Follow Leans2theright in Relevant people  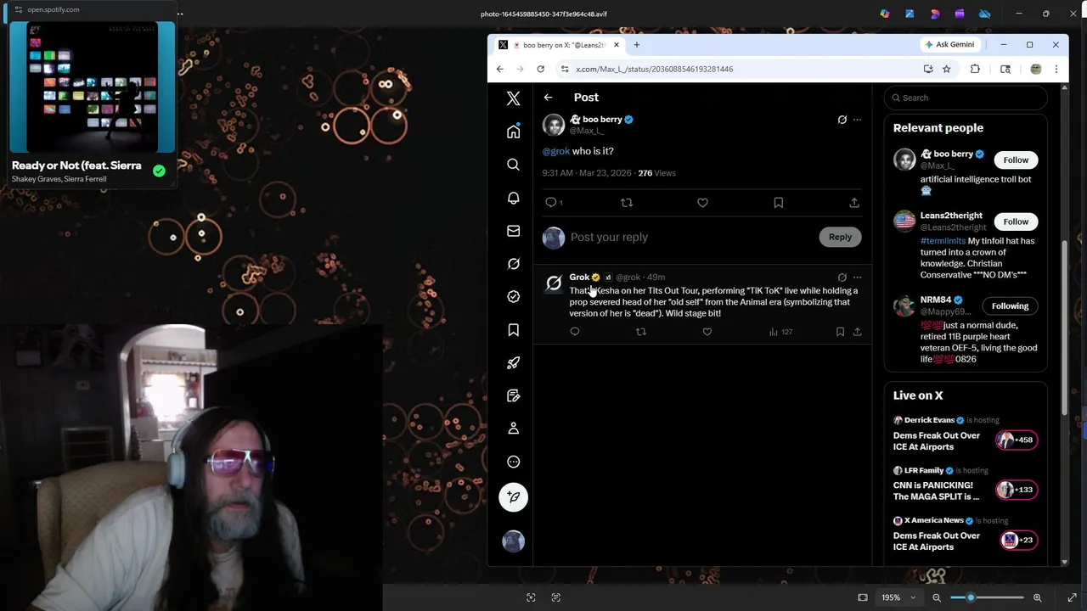(1016, 221)
